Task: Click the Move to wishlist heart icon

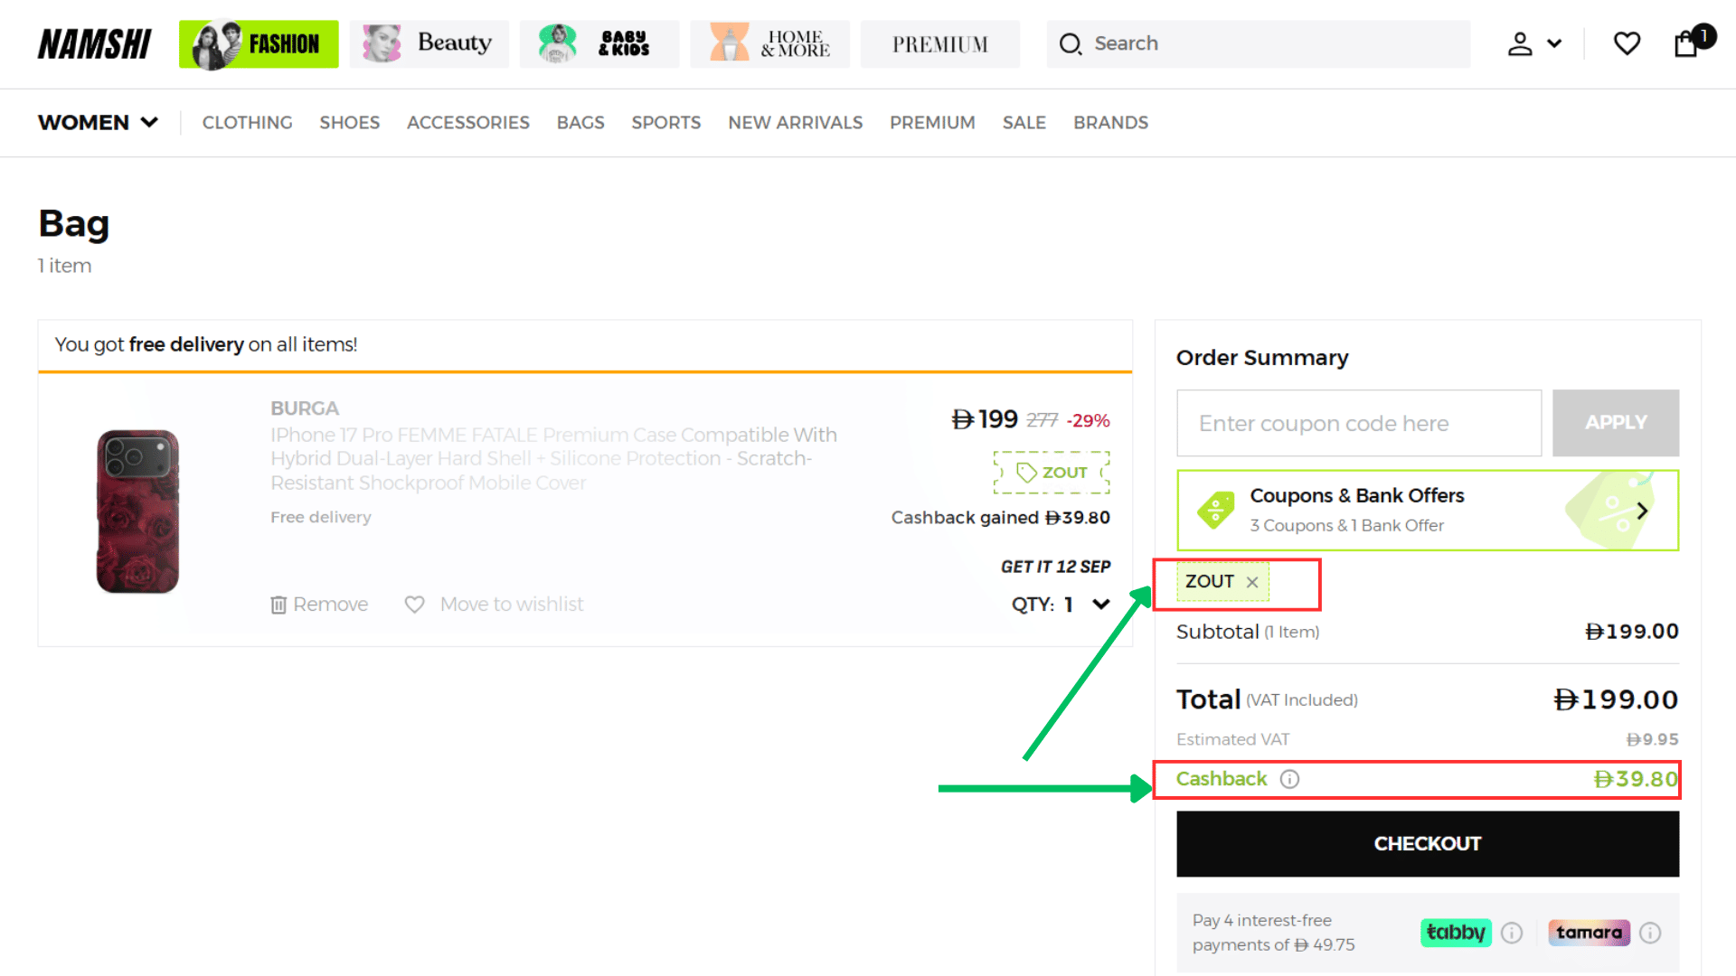Action: 414,605
